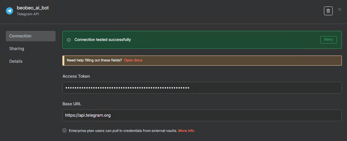Select the Base URL label
Screen dimensions: 347x141
[72, 104]
